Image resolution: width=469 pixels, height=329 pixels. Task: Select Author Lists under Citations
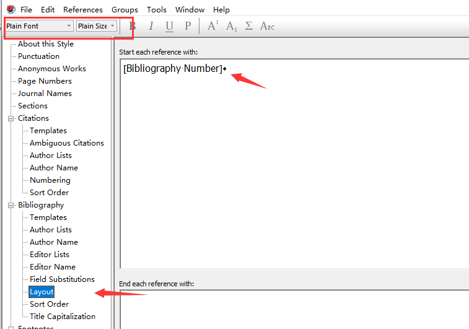(x=51, y=156)
